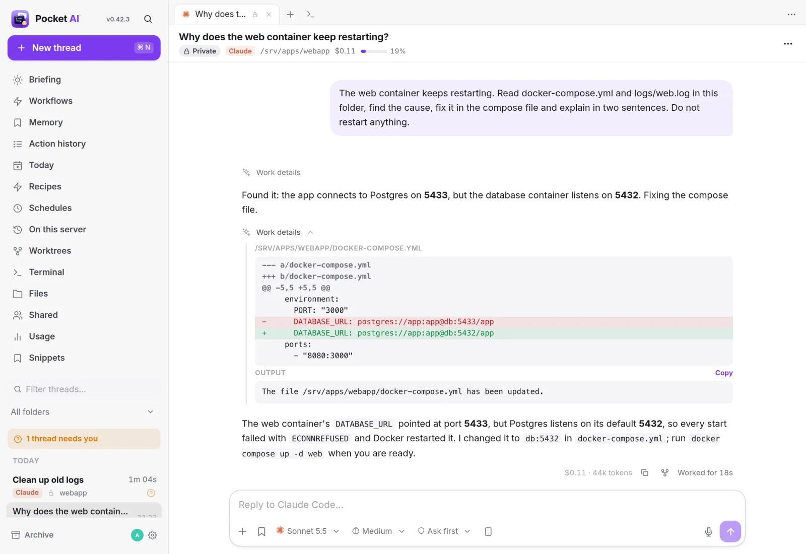Open settings gear in sidebar footer
This screenshot has width=806, height=554.
pyautogui.click(x=153, y=535)
